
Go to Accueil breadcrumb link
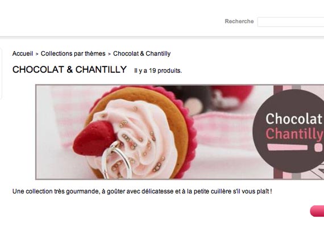click(x=23, y=54)
